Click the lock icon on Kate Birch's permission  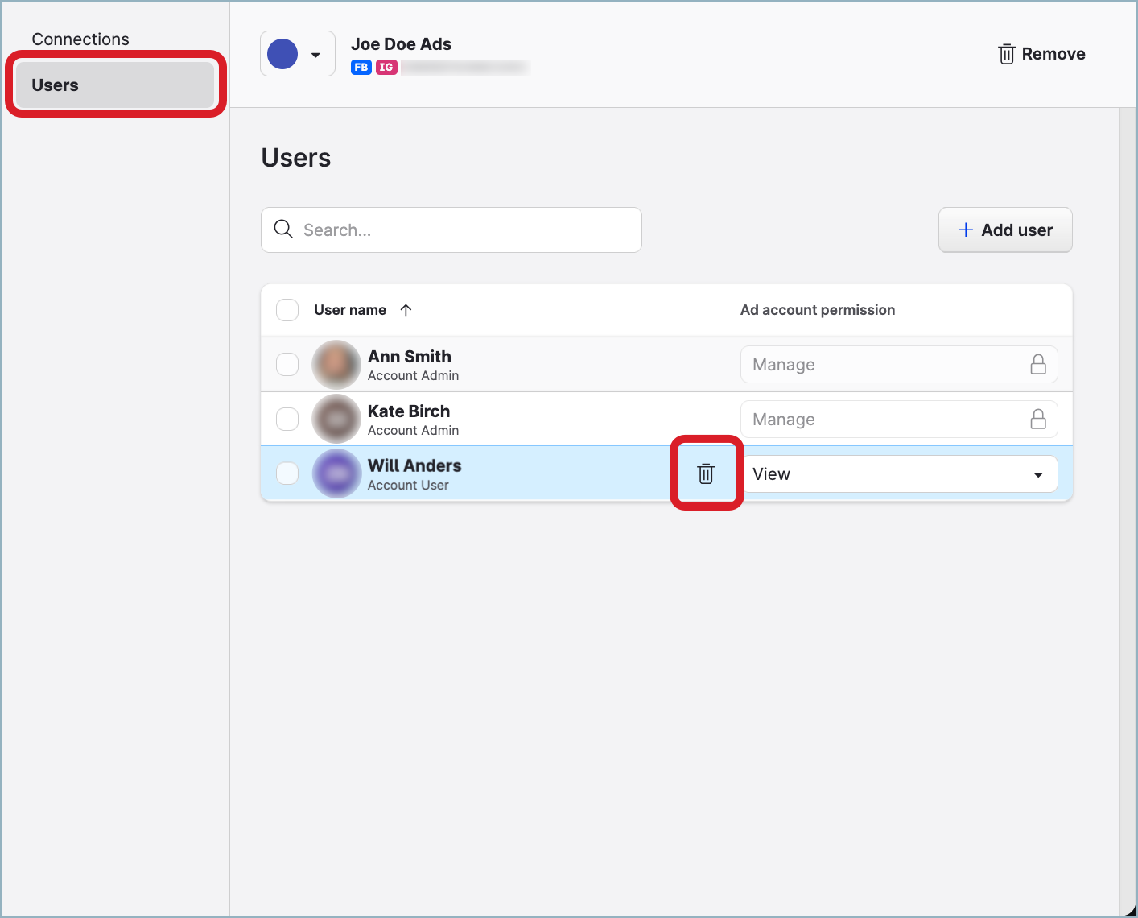(x=1038, y=419)
